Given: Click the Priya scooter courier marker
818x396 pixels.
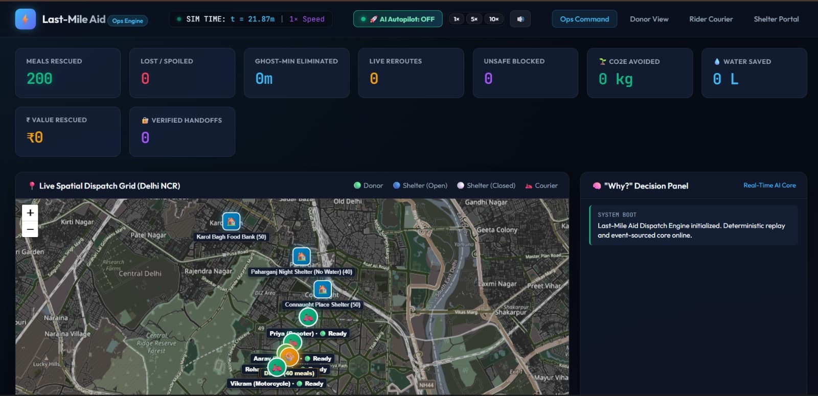Looking at the screenshot, I should (x=308, y=317).
